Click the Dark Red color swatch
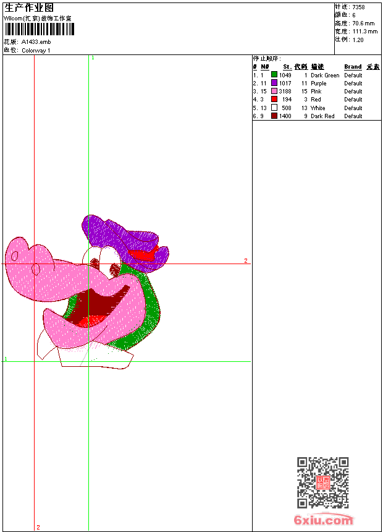Image resolution: width=383 pixels, height=532 pixels. pos(274,116)
